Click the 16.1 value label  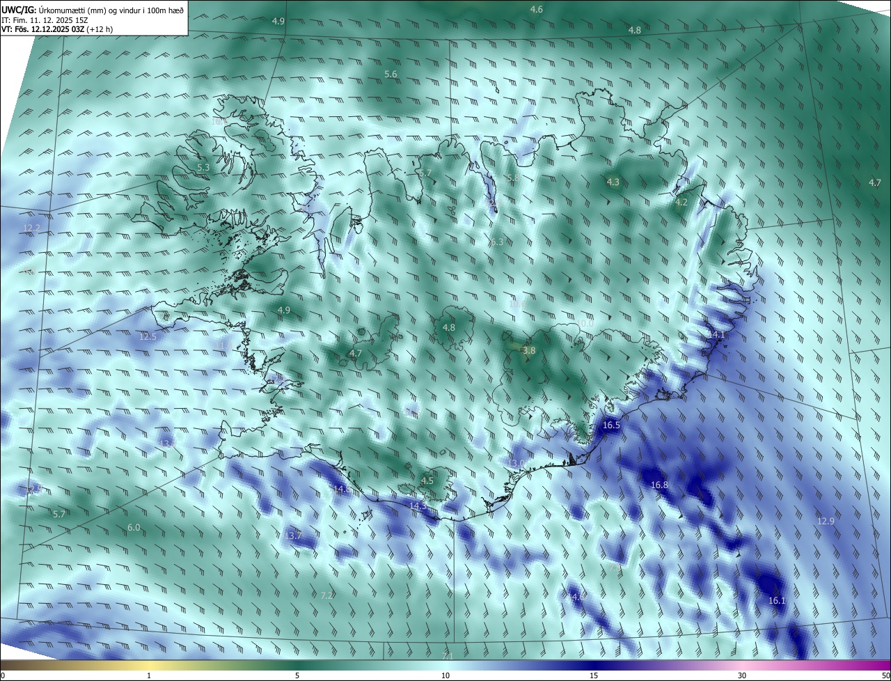[777, 601]
